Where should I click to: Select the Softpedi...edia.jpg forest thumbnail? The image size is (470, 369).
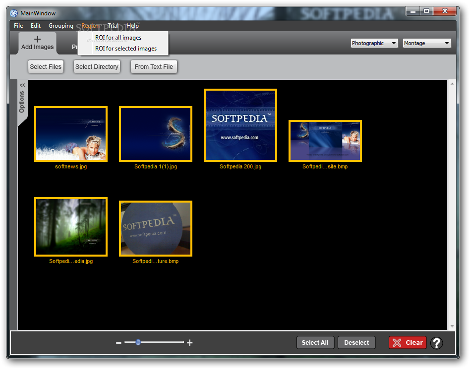click(x=71, y=227)
